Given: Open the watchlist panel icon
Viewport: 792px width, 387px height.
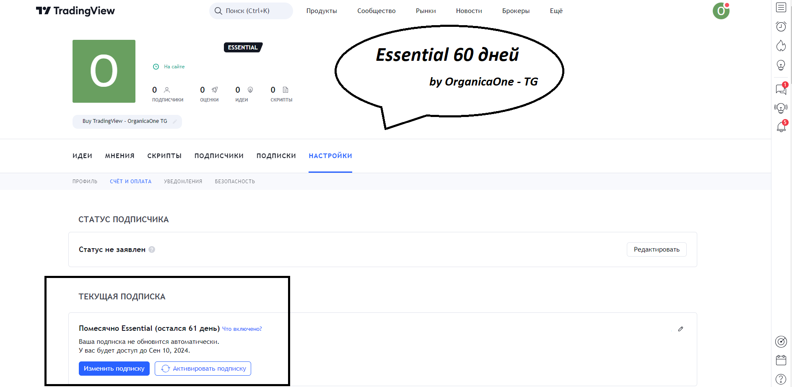Looking at the screenshot, I should (781, 7).
